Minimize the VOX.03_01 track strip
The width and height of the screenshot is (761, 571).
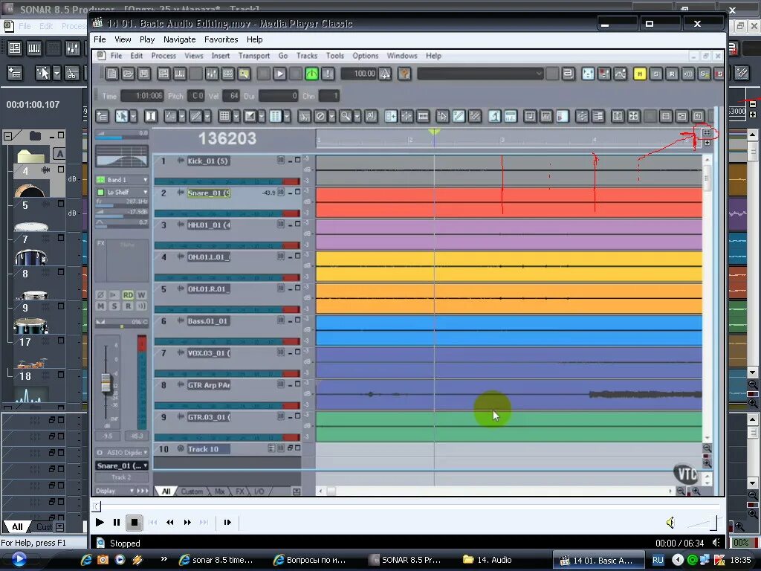coord(291,352)
